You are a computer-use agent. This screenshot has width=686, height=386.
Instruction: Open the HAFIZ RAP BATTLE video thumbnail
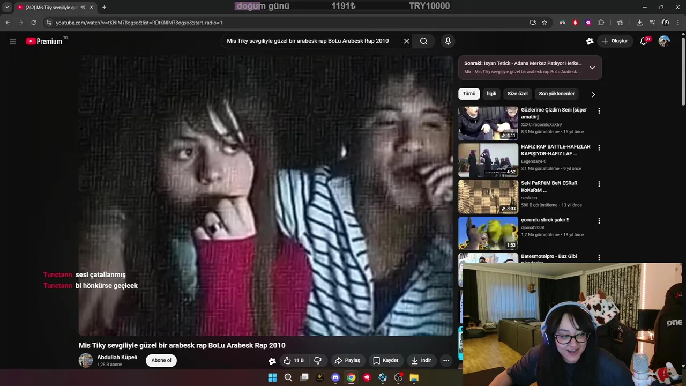click(x=488, y=160)
